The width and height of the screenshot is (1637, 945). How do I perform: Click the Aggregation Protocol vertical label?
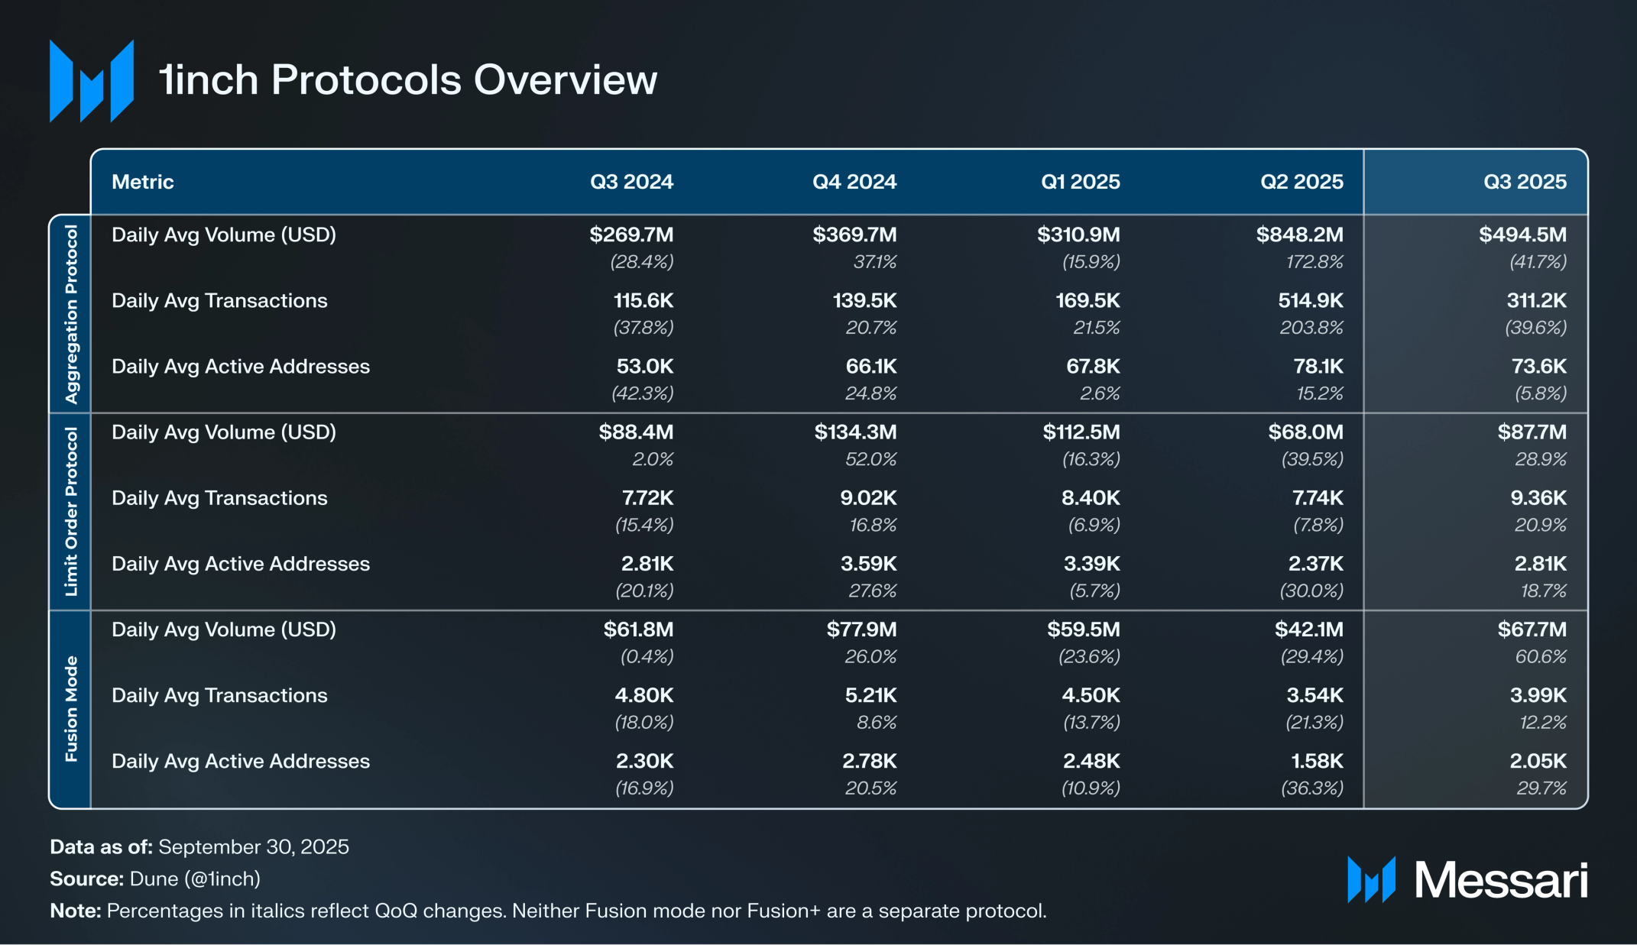tap(71, 314)
